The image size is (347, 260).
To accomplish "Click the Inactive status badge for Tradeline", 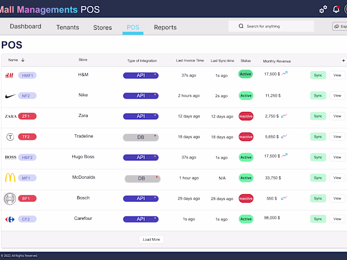I will 246,137.
